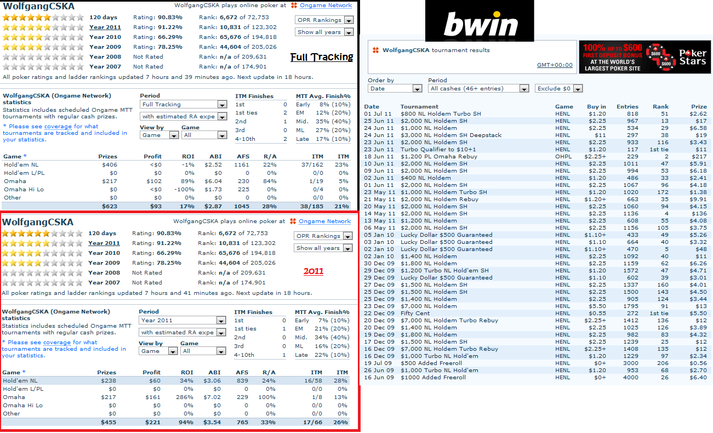Open the Order by Date dropdown
713x433 pixels.
coord(395,89)
